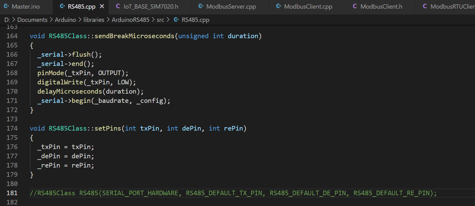
Task: Switch to the Master.ino tab
Action: pos(26,6)
